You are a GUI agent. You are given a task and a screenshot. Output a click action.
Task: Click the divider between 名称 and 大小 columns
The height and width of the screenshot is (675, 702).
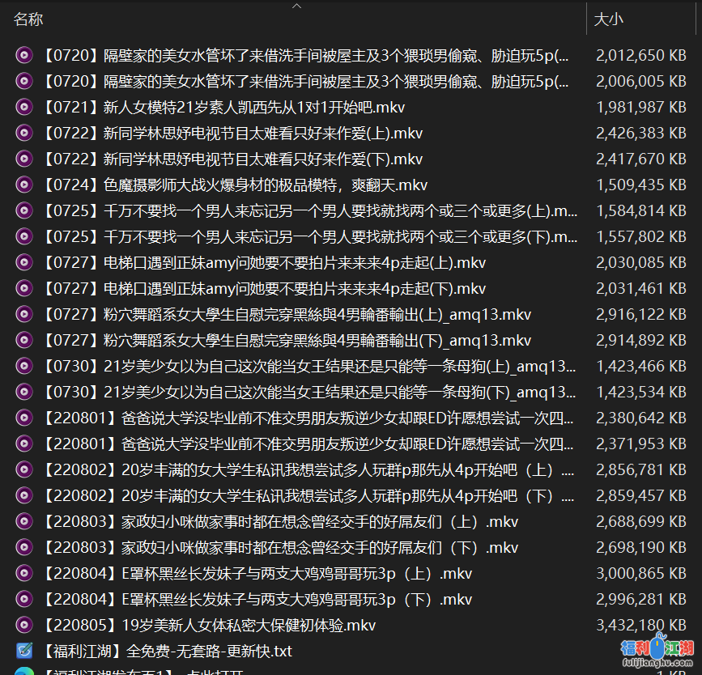click(586, 19)
